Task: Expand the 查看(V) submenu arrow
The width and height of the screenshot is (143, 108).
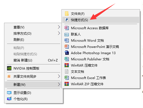Action: click(x=59, y=27)
